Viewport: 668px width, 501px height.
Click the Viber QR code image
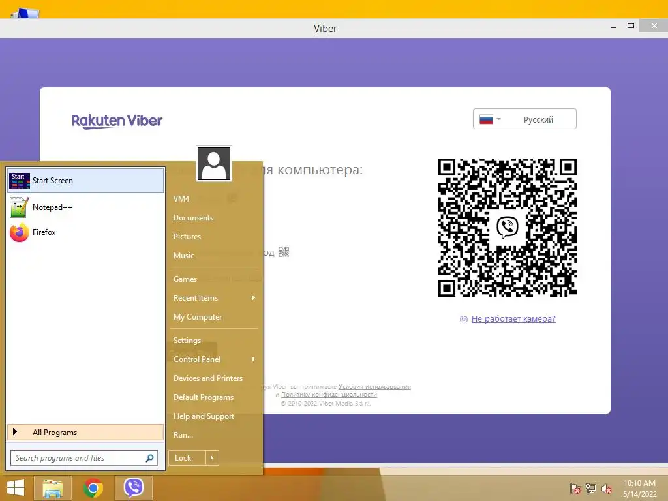pyautogui.click(x=507, y=228)
